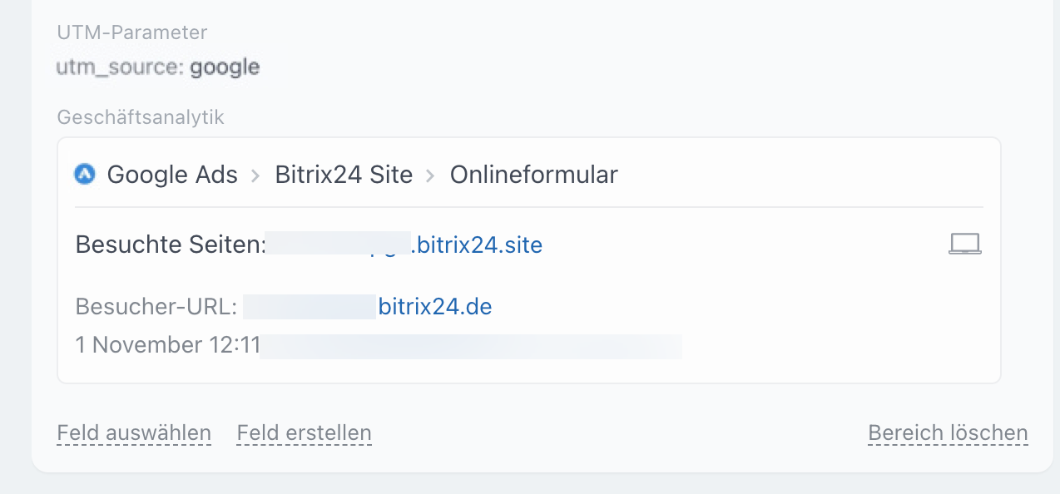Image resolution: width=1060 pixels, height=494 pixels.
Task: Click the Google Ads logo icon
Action: coord(85,175)
